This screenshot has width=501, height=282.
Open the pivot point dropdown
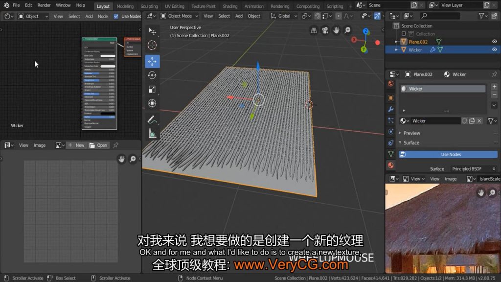click(306, 16)
